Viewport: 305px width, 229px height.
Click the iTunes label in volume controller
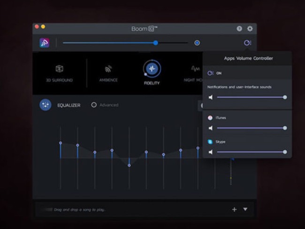221,118
